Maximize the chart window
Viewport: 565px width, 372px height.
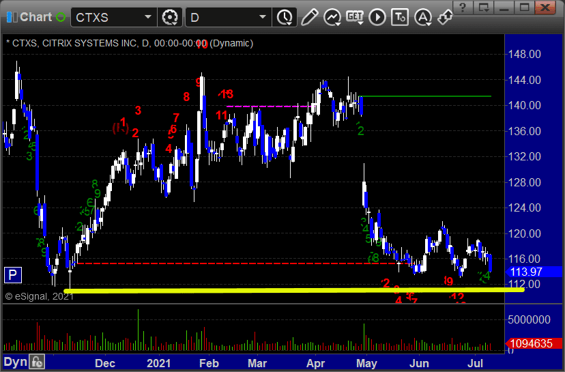(x=524, y=8)
